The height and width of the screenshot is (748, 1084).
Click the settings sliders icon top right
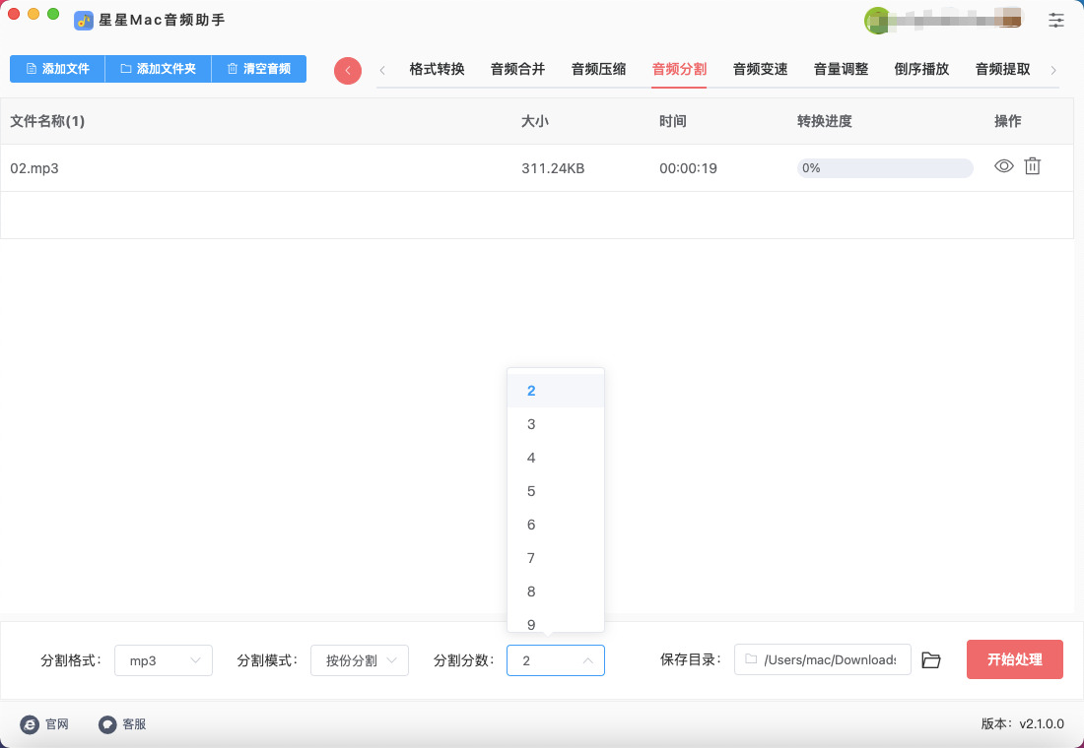point(1056,20)
